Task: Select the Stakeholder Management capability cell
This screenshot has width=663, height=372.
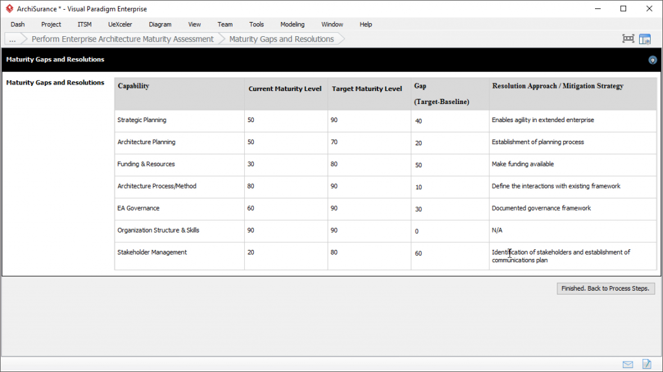Action: (x=179, y=253)
